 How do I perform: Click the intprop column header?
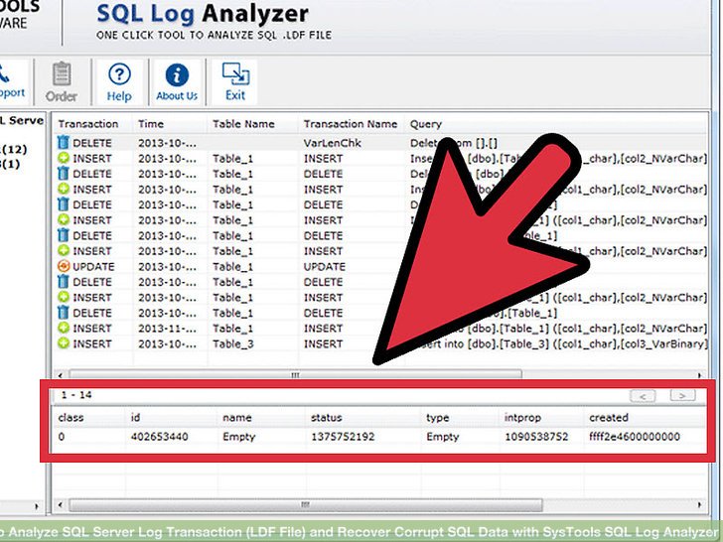click(522, 418)
